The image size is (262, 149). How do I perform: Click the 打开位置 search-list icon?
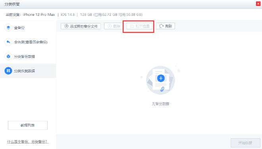[x=132, y=27]
